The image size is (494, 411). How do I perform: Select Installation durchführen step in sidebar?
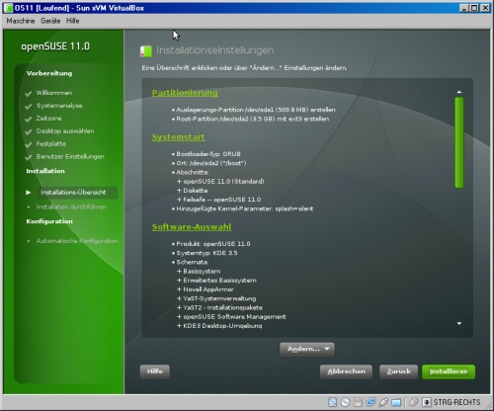(71, 206)
